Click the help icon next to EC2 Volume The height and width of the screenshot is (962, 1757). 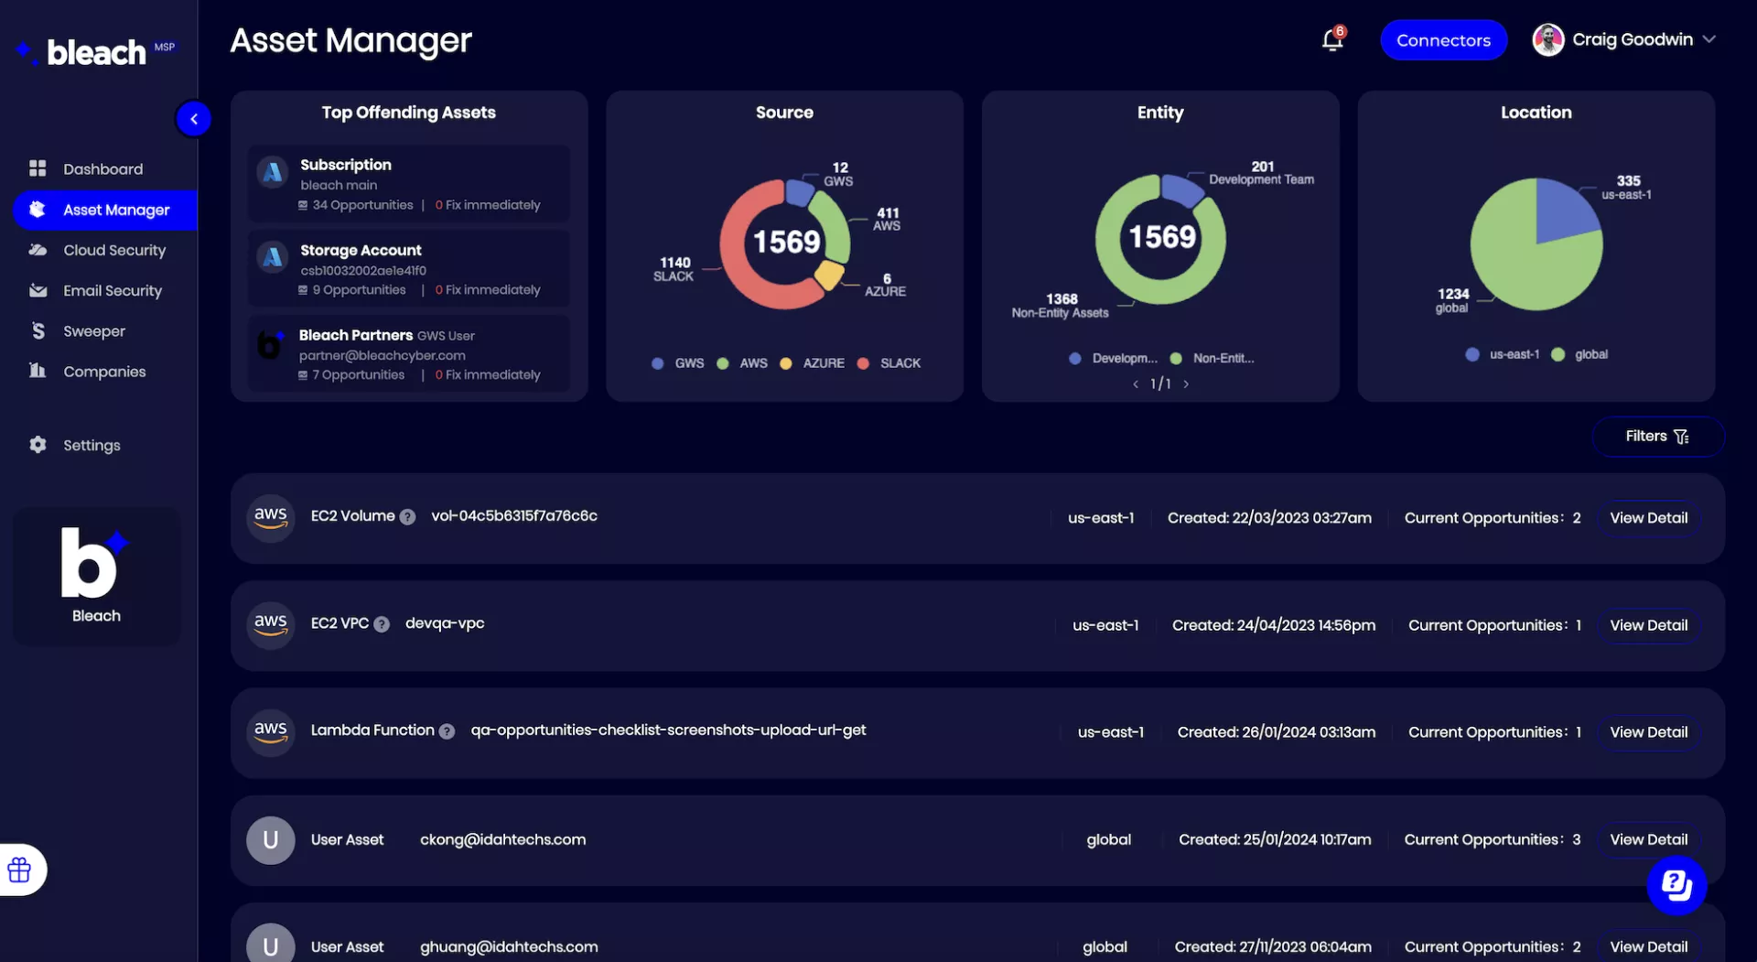click(x=408, y=517)
